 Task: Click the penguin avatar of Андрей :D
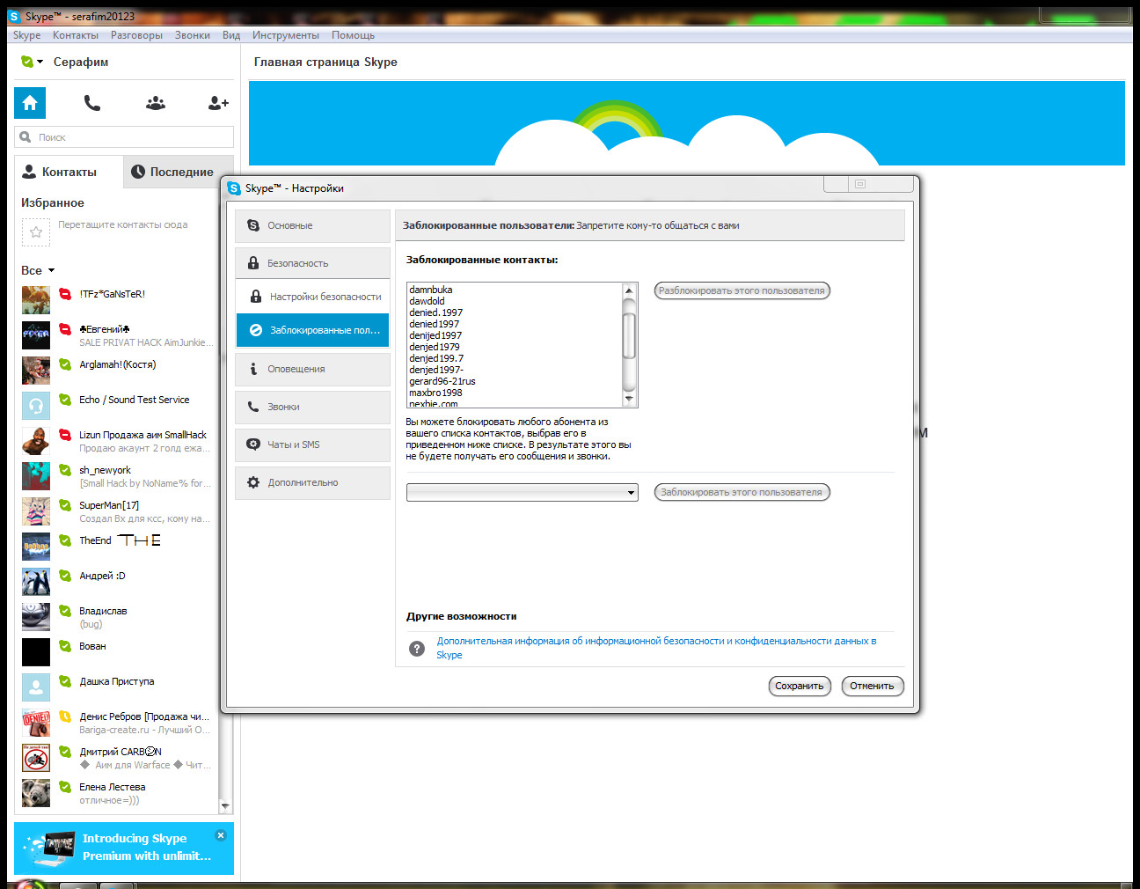[36, 582]
